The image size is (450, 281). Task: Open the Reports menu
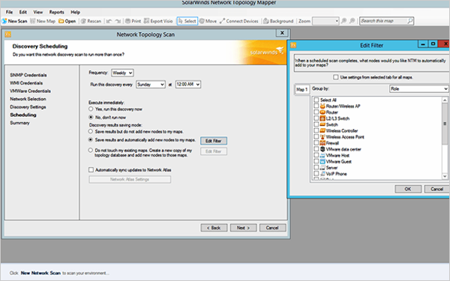coord(56,12)
